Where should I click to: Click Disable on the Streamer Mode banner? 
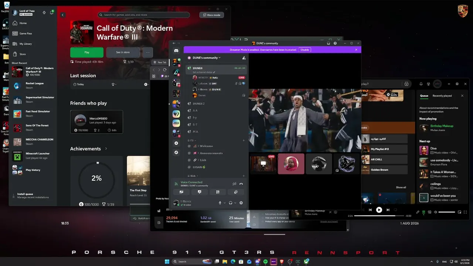point(304,50)
